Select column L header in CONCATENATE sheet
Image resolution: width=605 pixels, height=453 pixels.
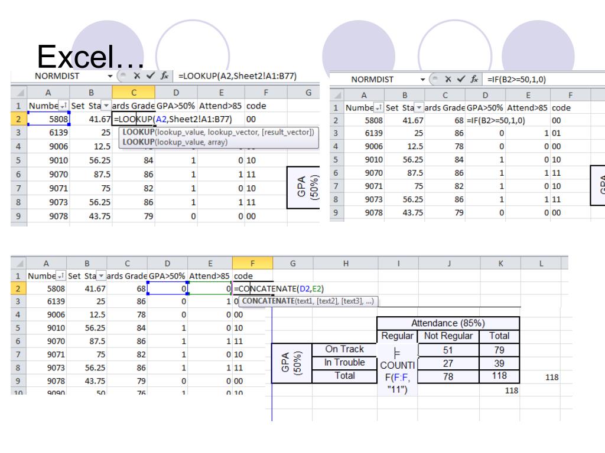[541, 264]
